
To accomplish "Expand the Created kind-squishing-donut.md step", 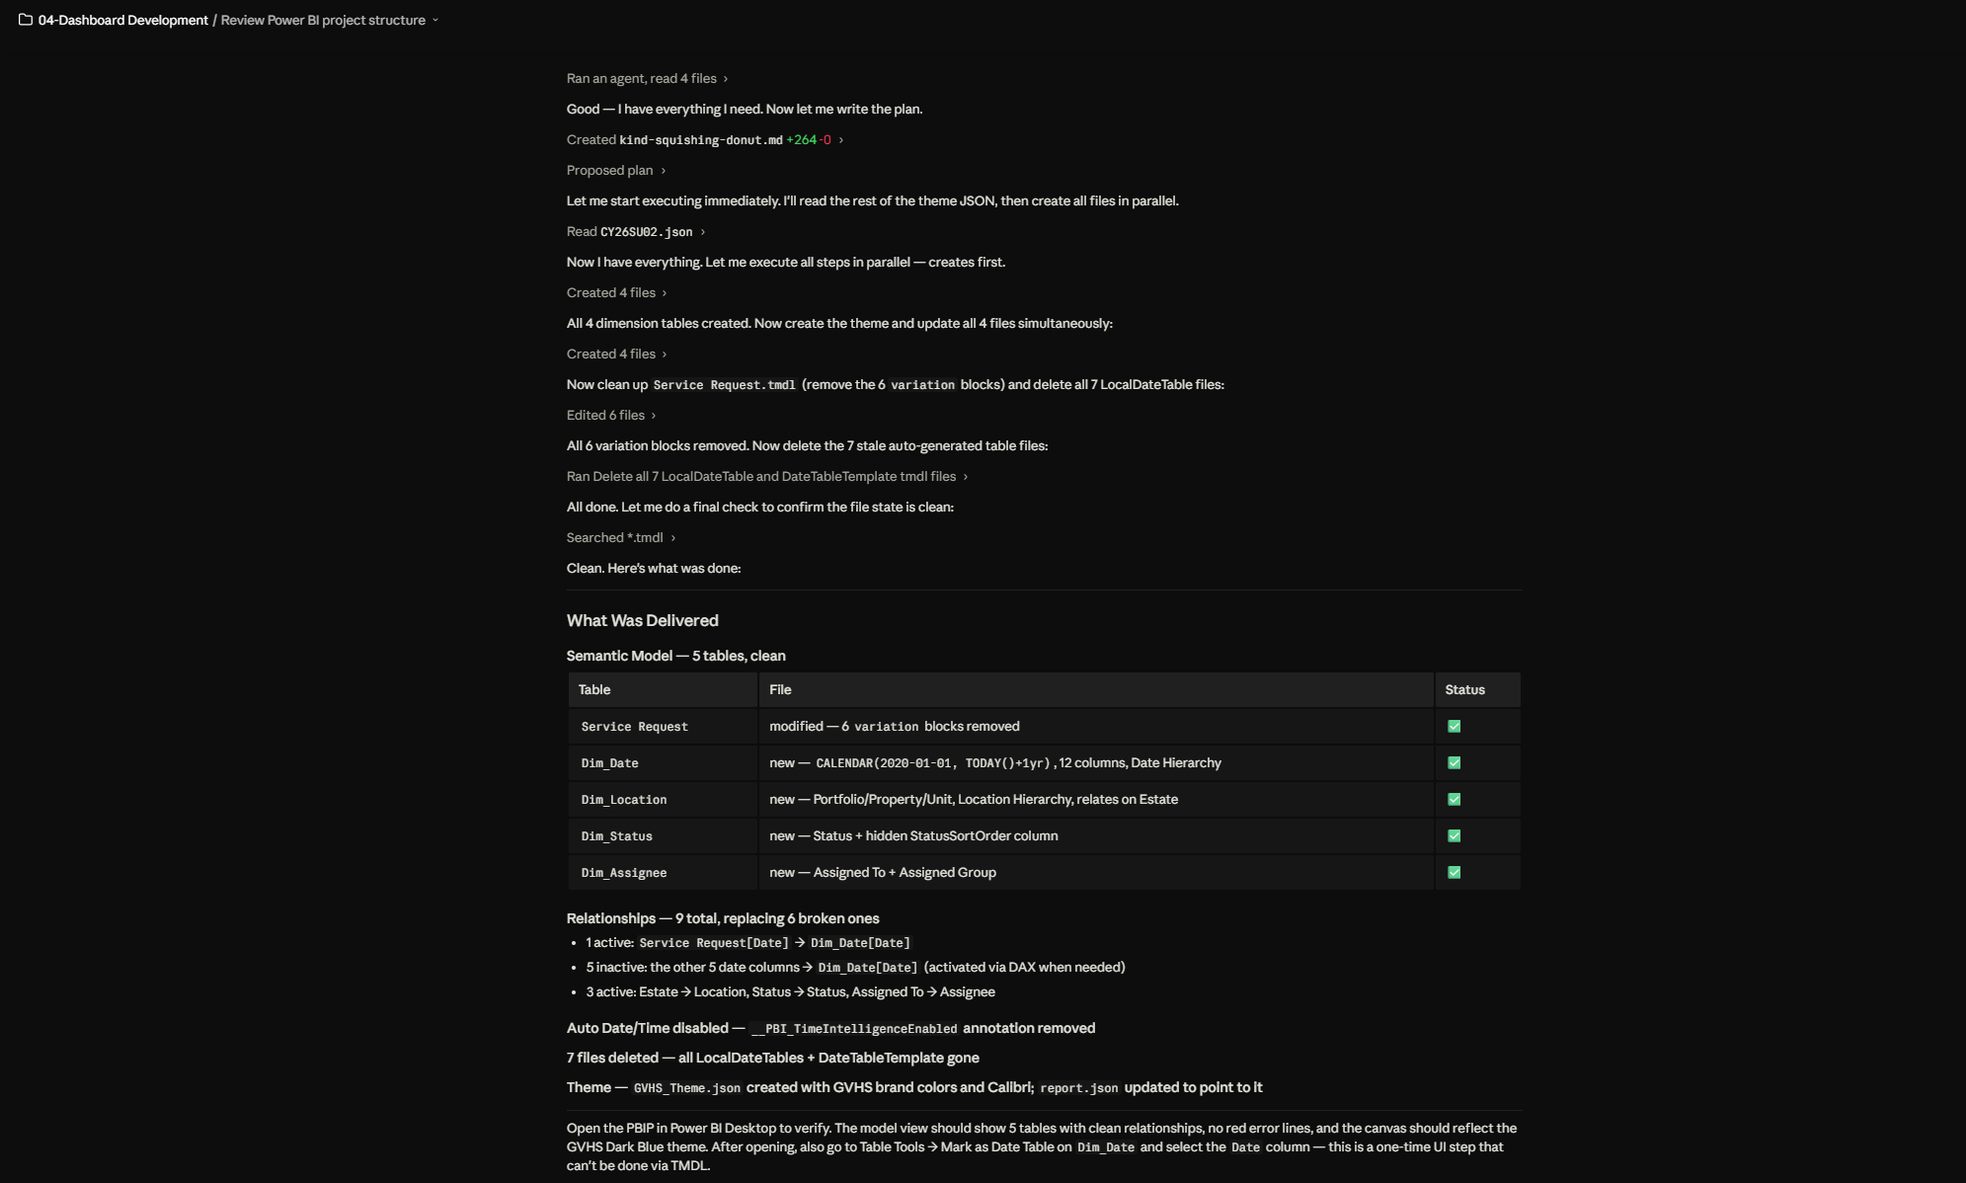I will click(704, 139).
